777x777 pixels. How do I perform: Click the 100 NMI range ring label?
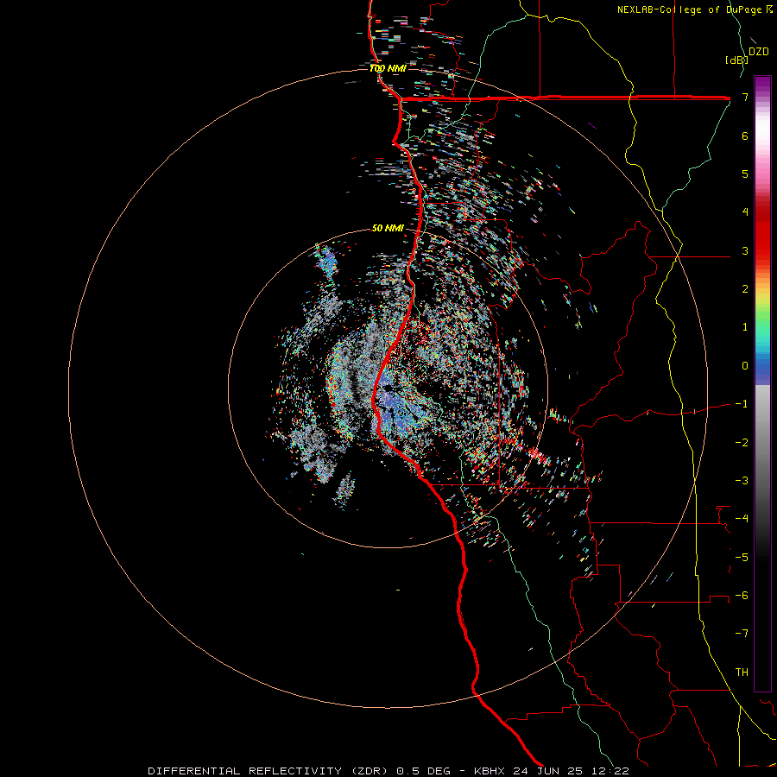point(388,68)
